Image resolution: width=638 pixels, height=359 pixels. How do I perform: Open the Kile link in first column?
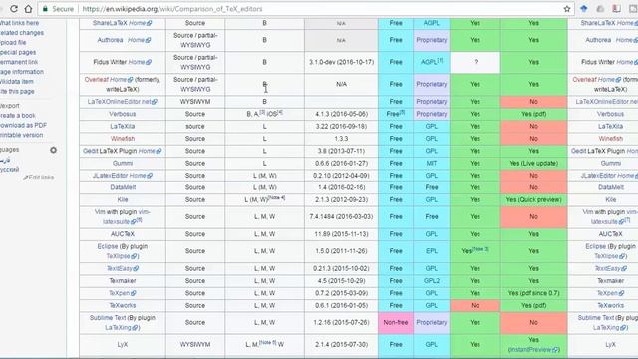pos(123,199)
